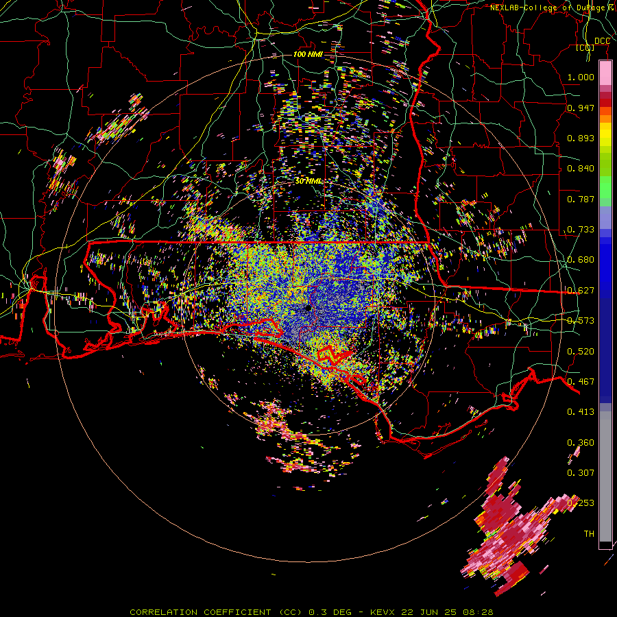This screenshot has width=617, height=617.
Task: Click the 100 NMI range ring label
Action: coord(308,54)
